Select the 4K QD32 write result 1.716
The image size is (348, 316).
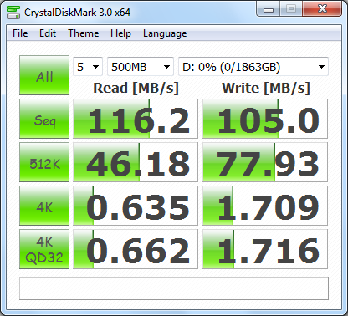(x=265, y=249)
